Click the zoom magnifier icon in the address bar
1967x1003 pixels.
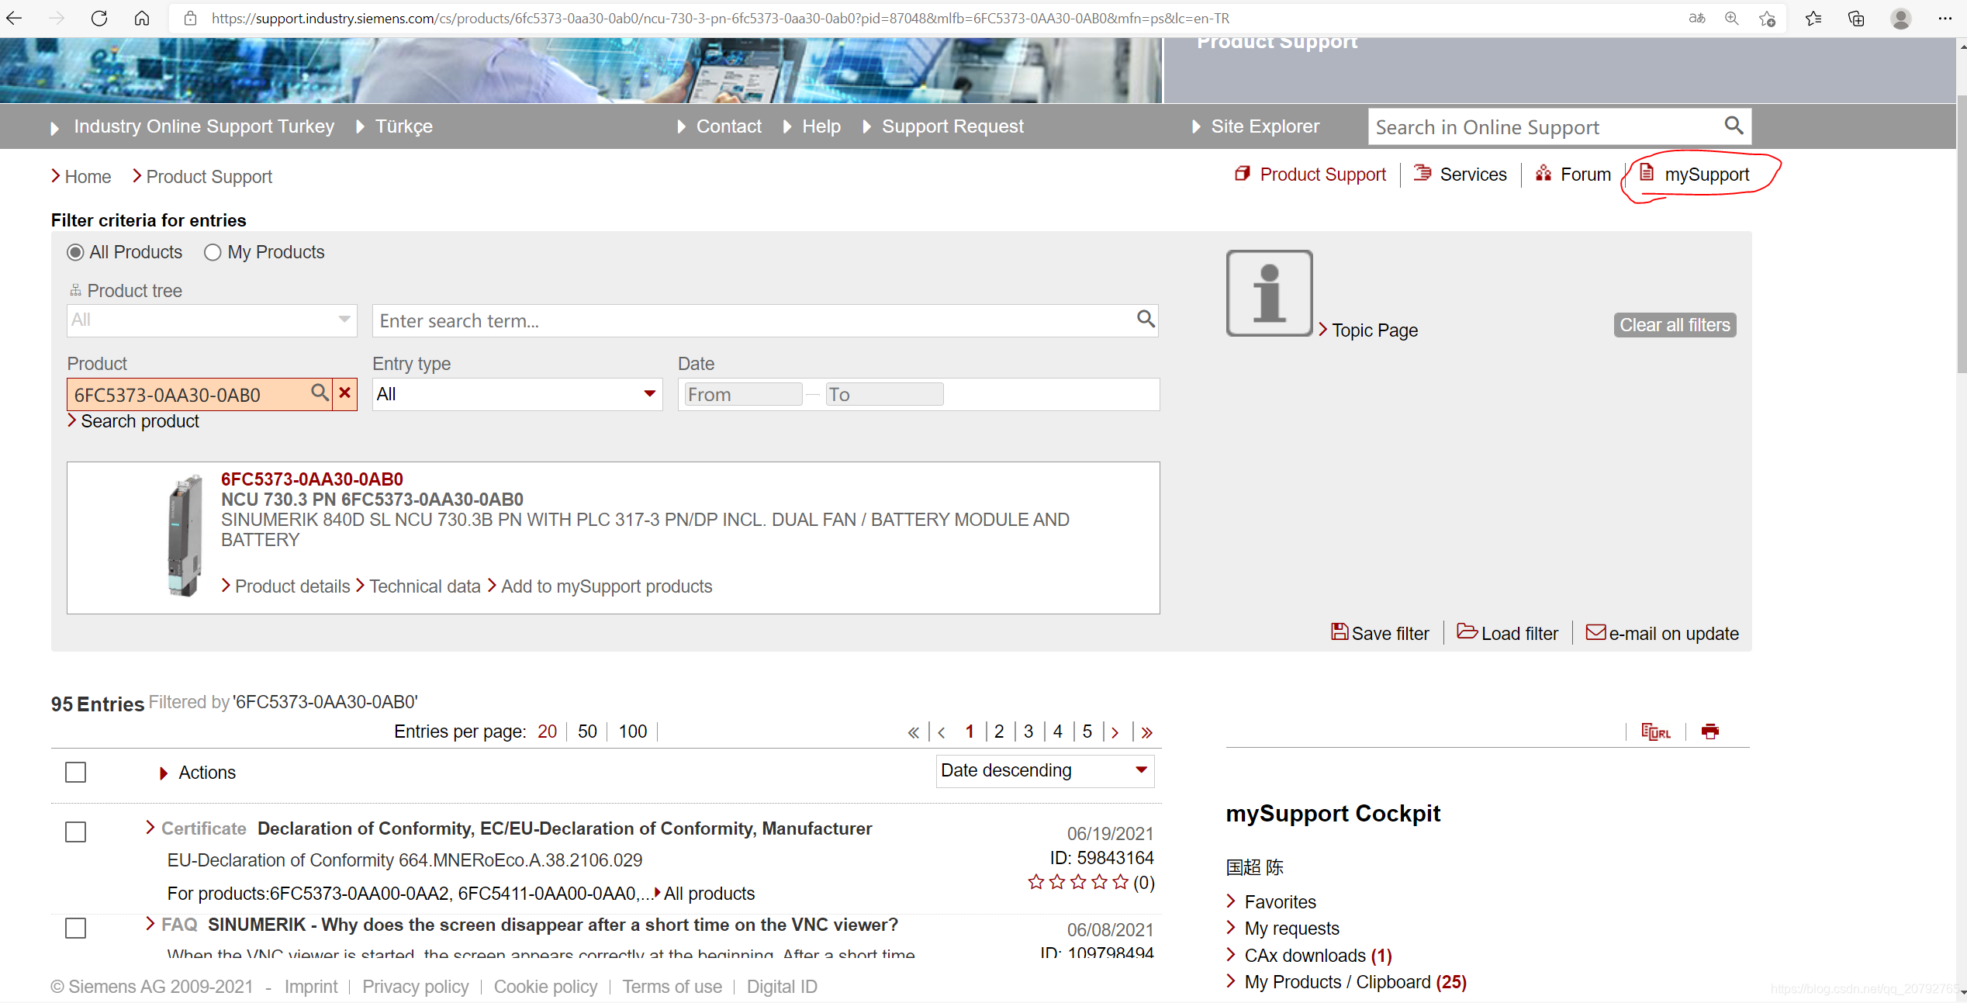coord(1732,19)
